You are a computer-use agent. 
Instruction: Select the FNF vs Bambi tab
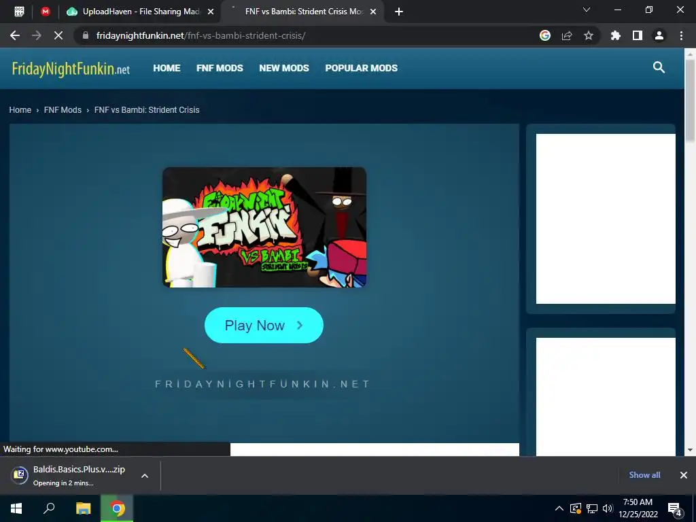[303, 12]
